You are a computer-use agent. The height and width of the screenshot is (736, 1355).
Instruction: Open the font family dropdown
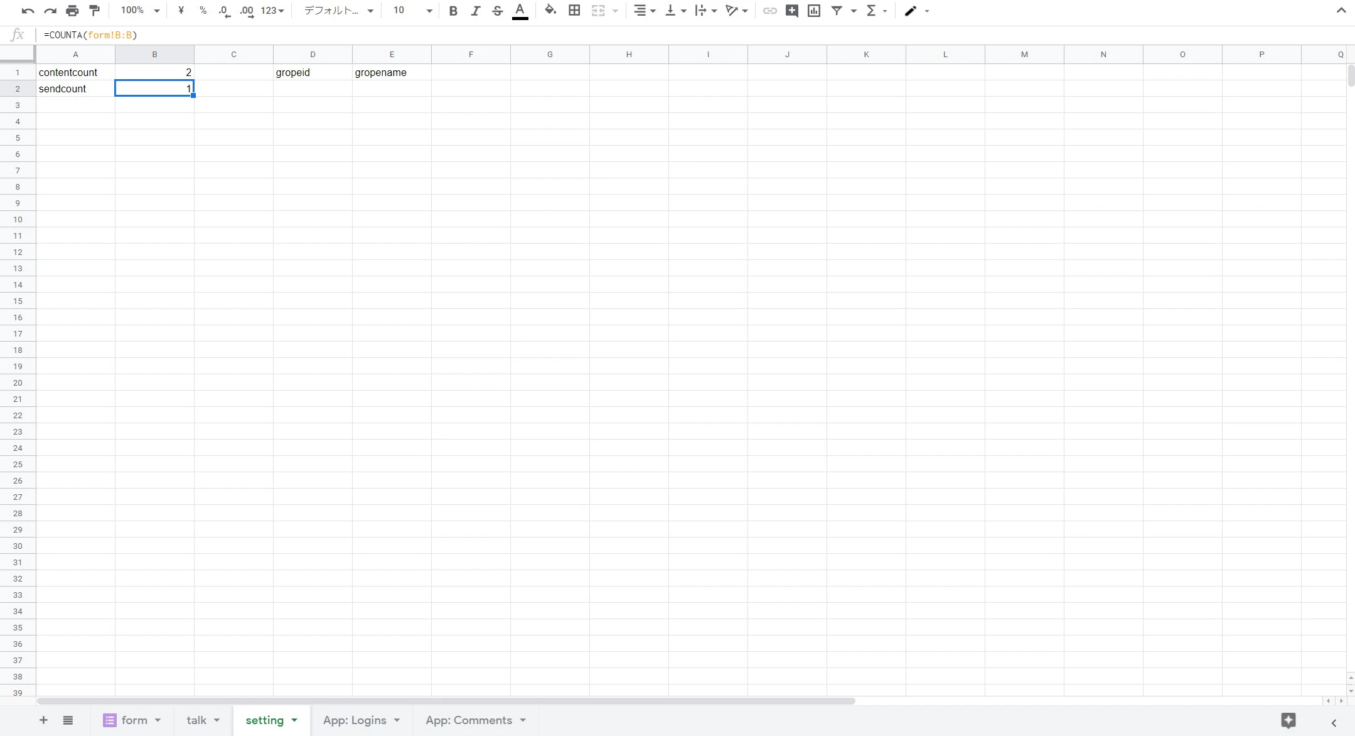[x=339, y=11]
